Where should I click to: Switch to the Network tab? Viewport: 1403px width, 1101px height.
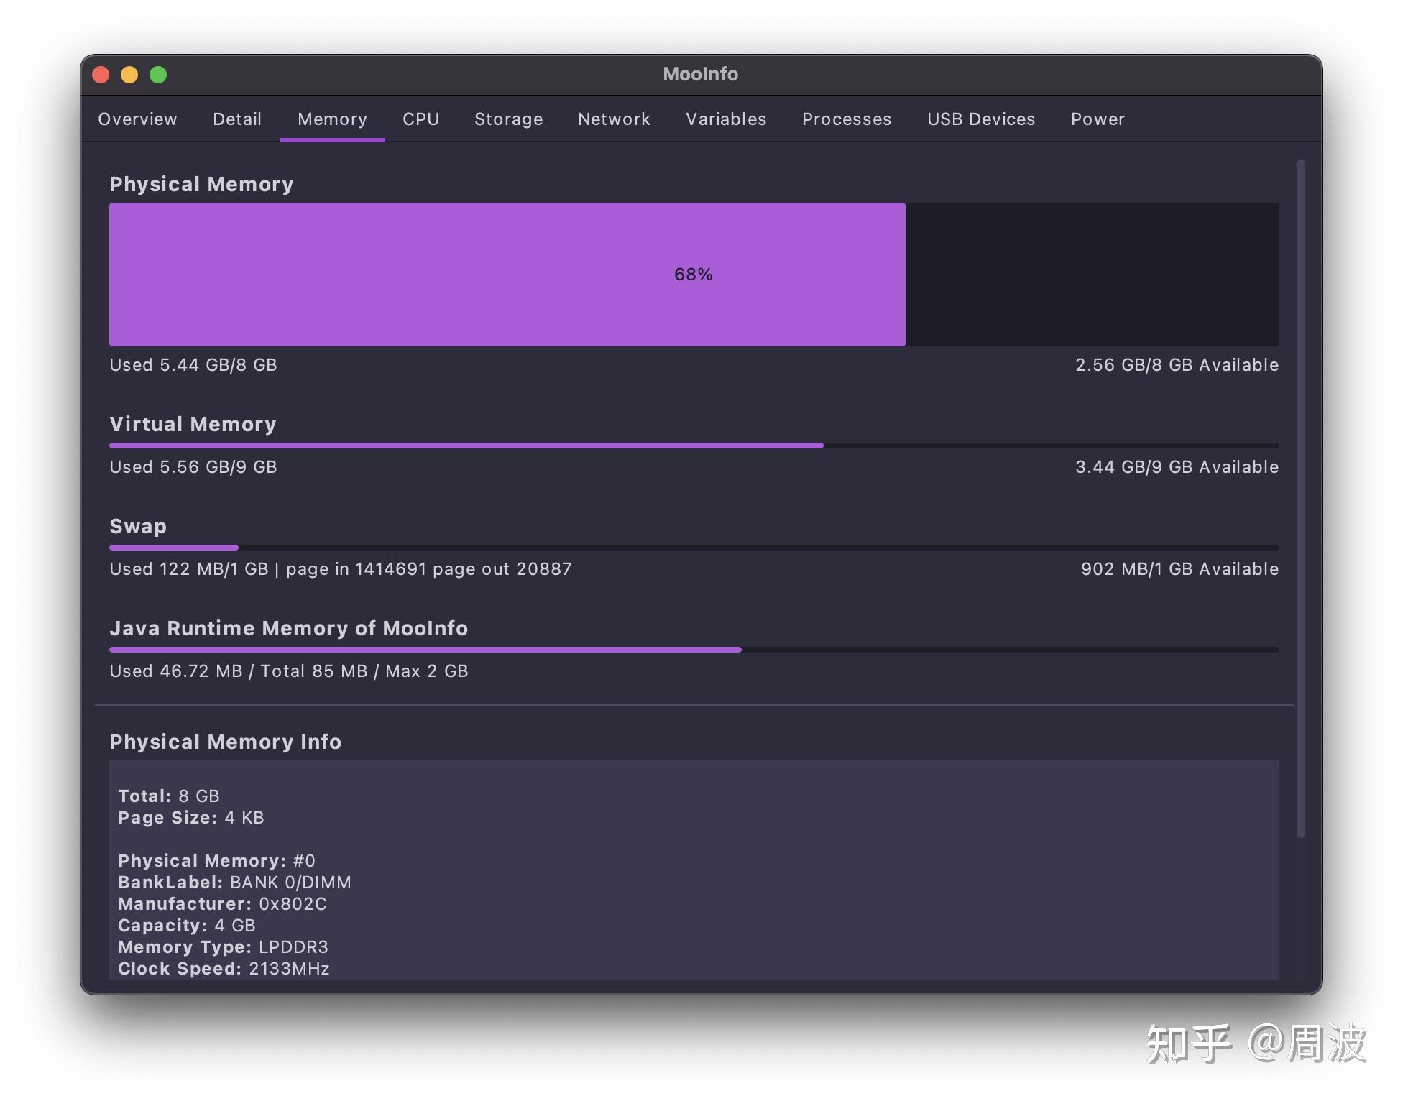coord(614,119)
